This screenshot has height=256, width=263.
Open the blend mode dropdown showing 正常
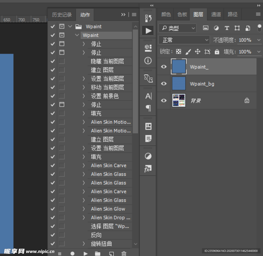click(184, 40)
